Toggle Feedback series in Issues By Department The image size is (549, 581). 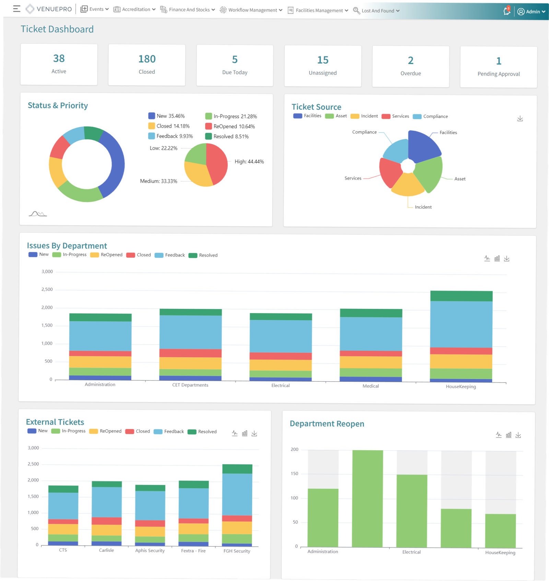[x=170, y=255]
